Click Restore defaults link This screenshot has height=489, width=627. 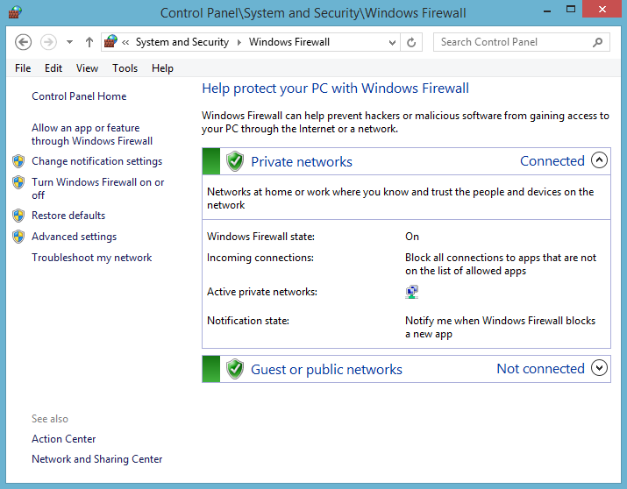(68, 216)
